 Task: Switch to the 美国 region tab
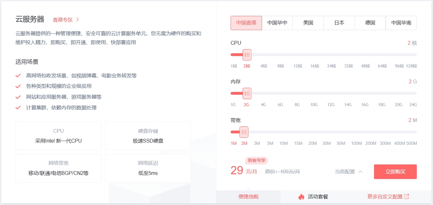(308, 23)
